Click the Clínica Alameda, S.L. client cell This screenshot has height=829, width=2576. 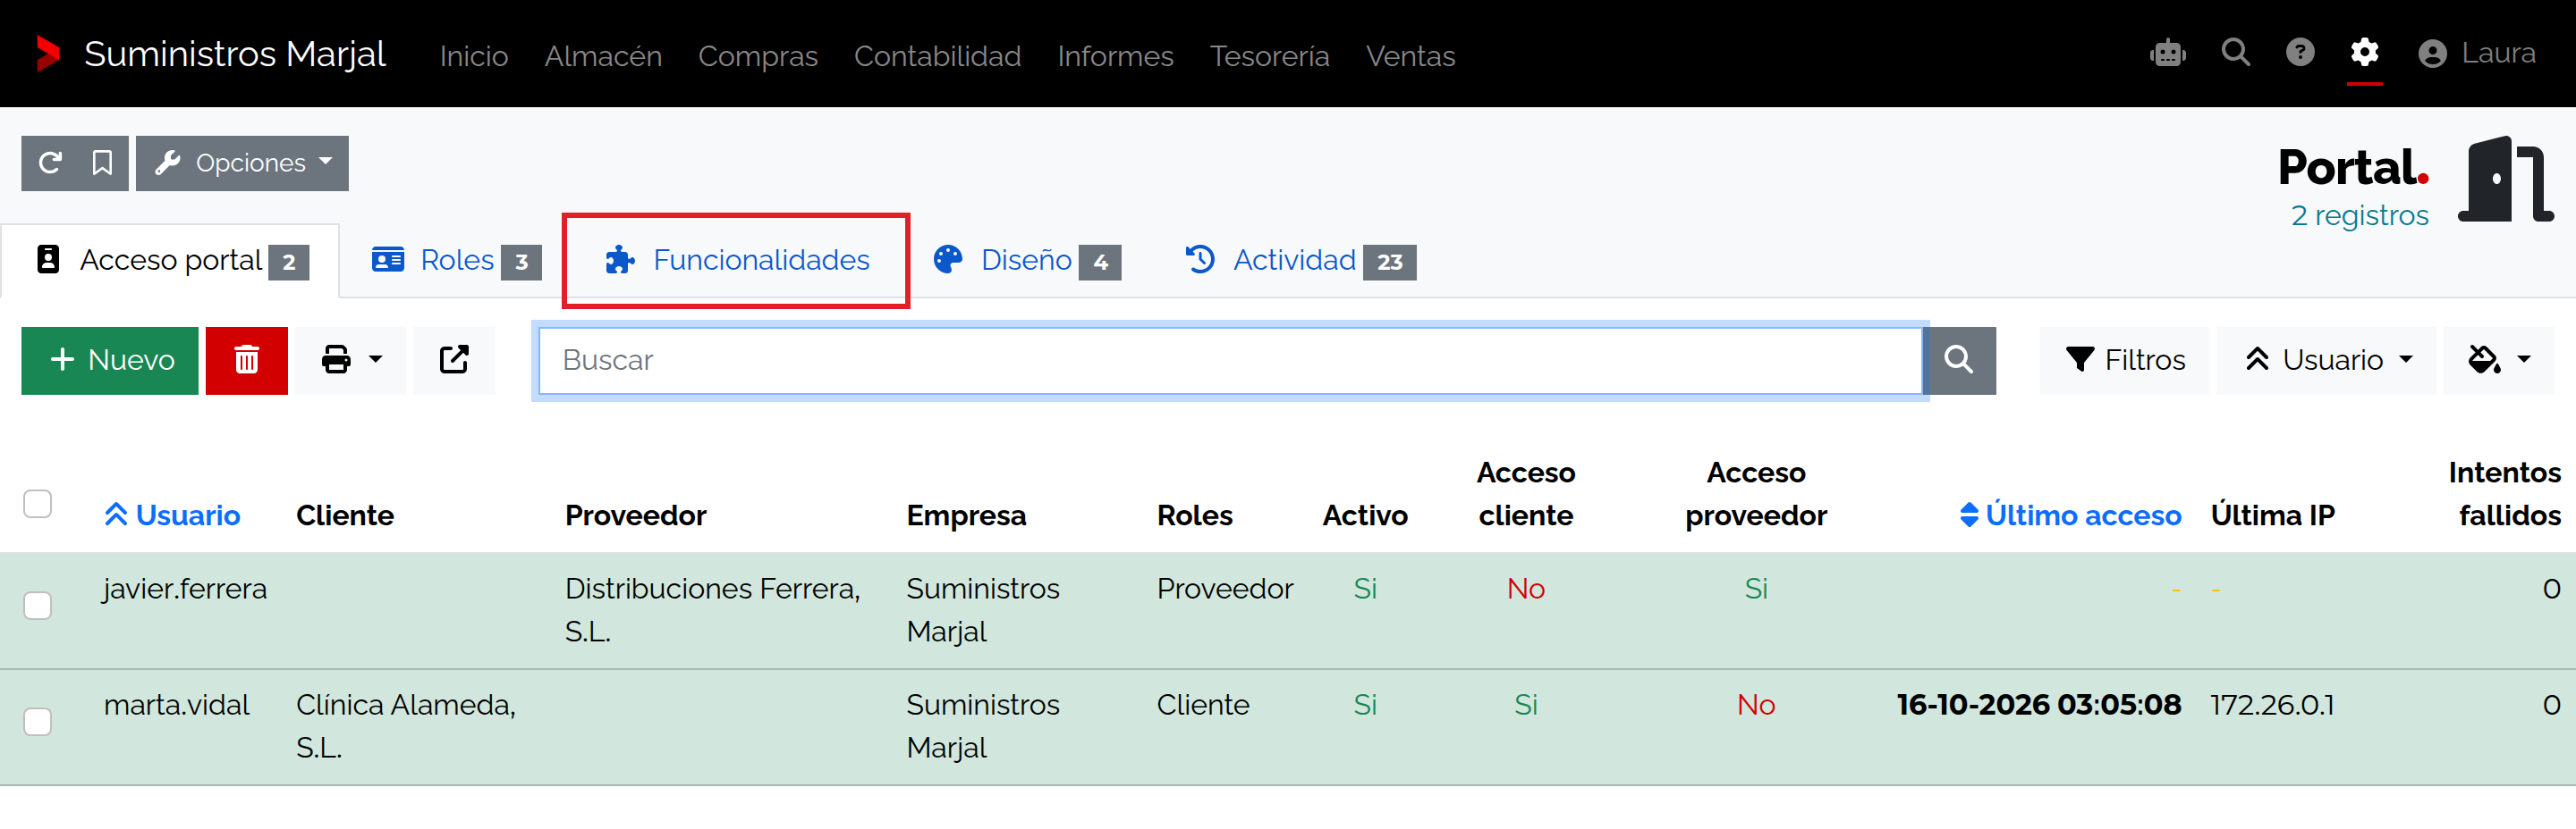coord(405,726)
